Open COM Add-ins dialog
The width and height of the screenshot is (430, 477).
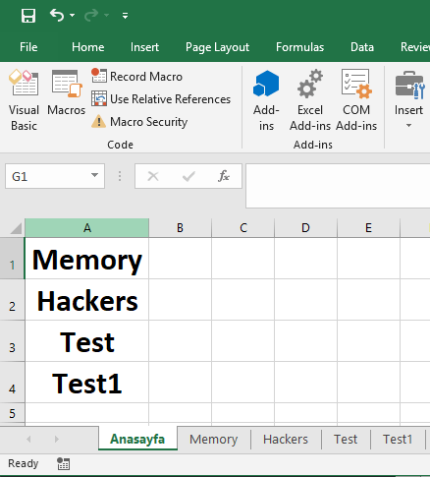(356, 100)
